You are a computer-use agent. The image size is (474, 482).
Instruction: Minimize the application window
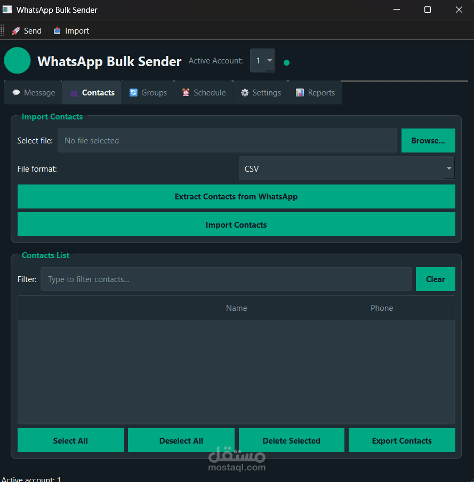click(x=397, y=10)
